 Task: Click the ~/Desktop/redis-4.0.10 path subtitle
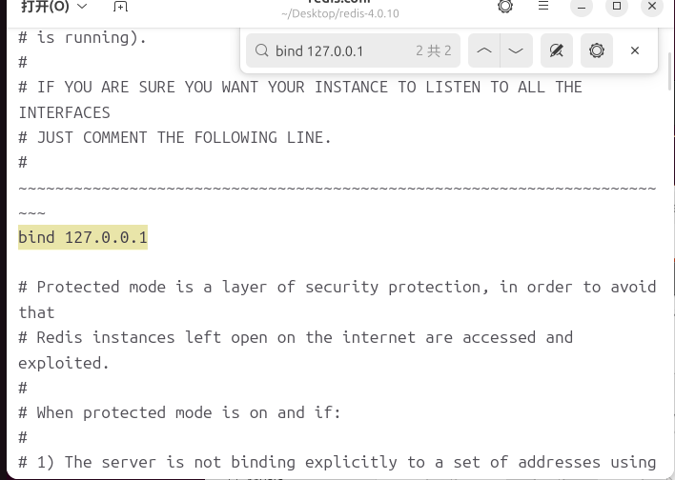pyautogui.click(x=340, y=13)
